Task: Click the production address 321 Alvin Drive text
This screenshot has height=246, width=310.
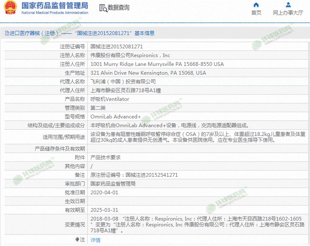Action: tap(148, 73)
